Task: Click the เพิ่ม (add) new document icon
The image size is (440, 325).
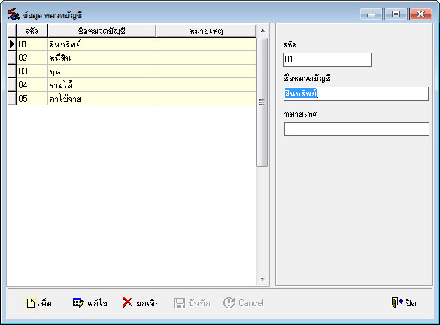Action: [31, 303]
